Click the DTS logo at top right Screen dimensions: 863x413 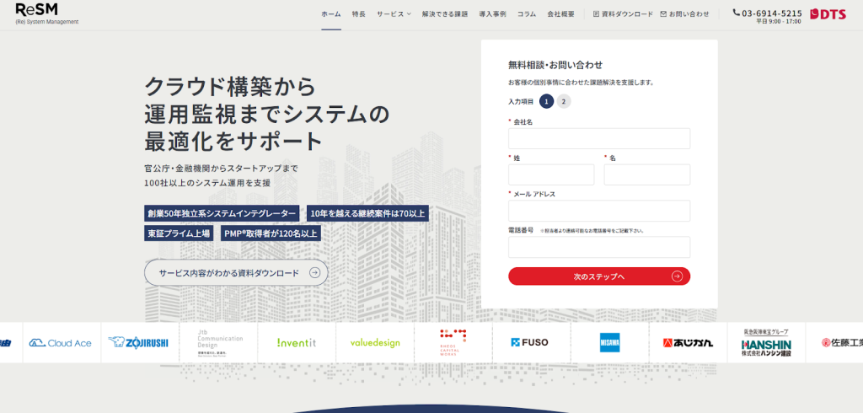[x=828, y=14]
